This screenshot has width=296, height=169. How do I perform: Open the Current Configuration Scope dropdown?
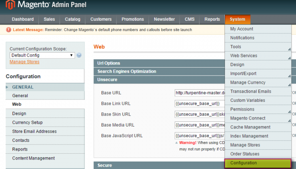point(42,55)
